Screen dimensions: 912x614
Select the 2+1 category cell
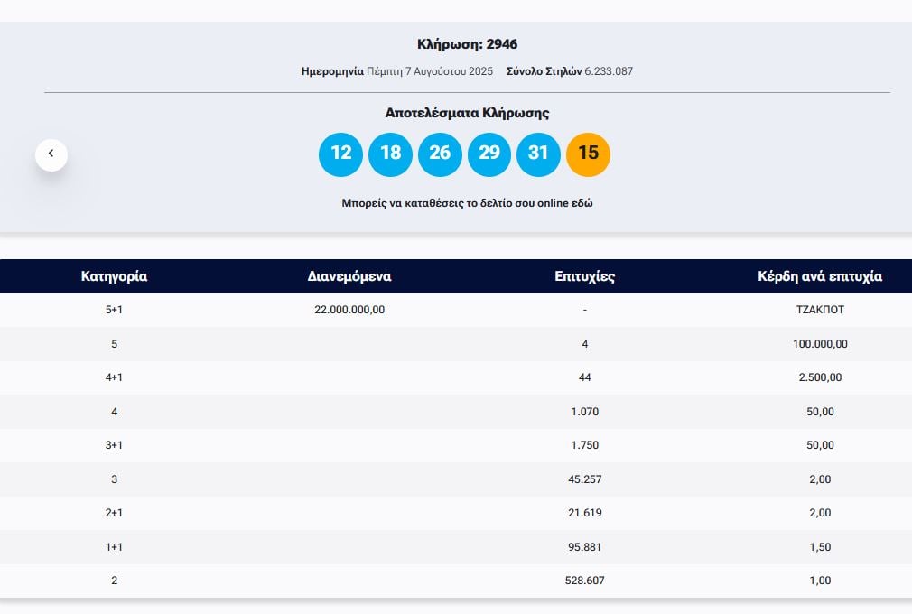coord(114,513)
